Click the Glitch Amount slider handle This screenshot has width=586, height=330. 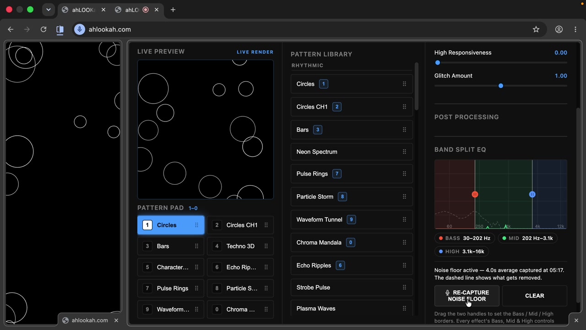(x=501, y=86)
